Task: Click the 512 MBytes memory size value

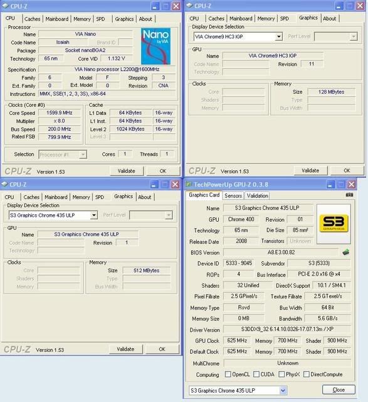Action: [x=146, y=271]
